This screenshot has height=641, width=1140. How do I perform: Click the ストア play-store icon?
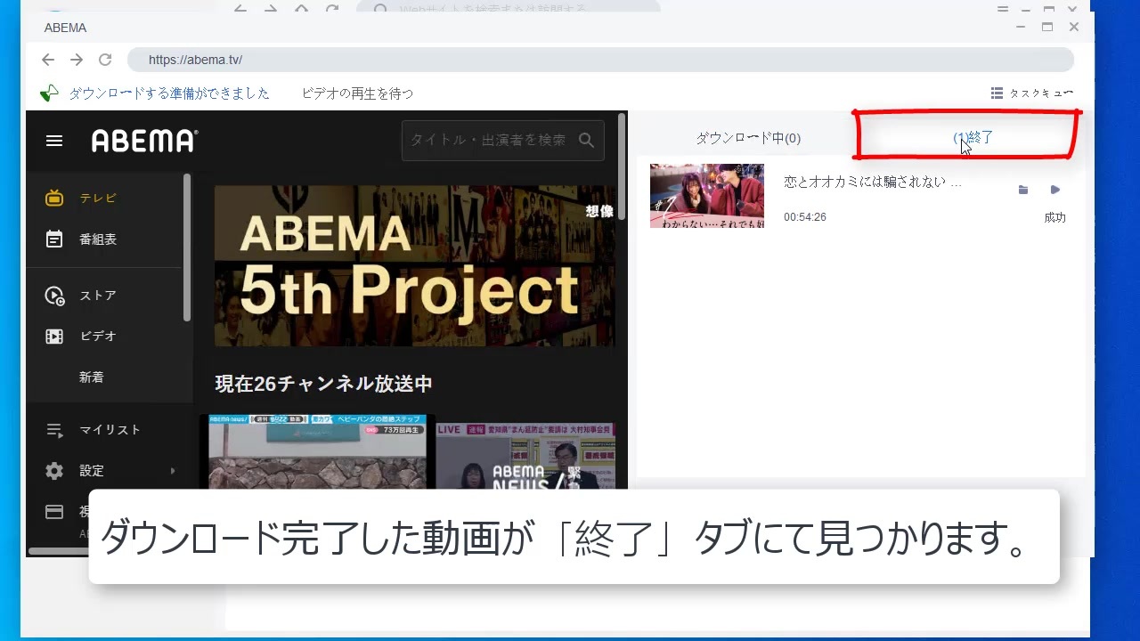54,296
